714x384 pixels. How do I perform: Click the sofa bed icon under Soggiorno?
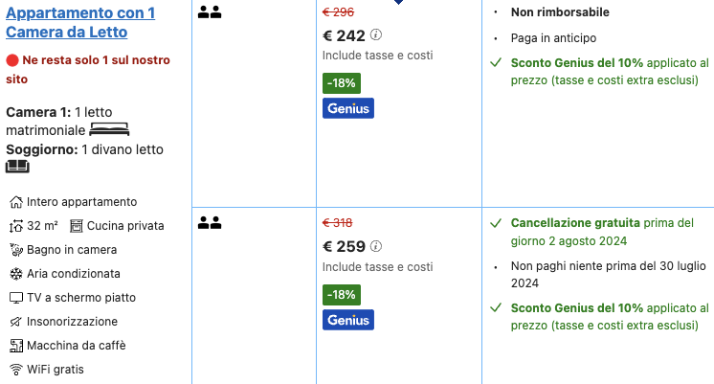18,166
